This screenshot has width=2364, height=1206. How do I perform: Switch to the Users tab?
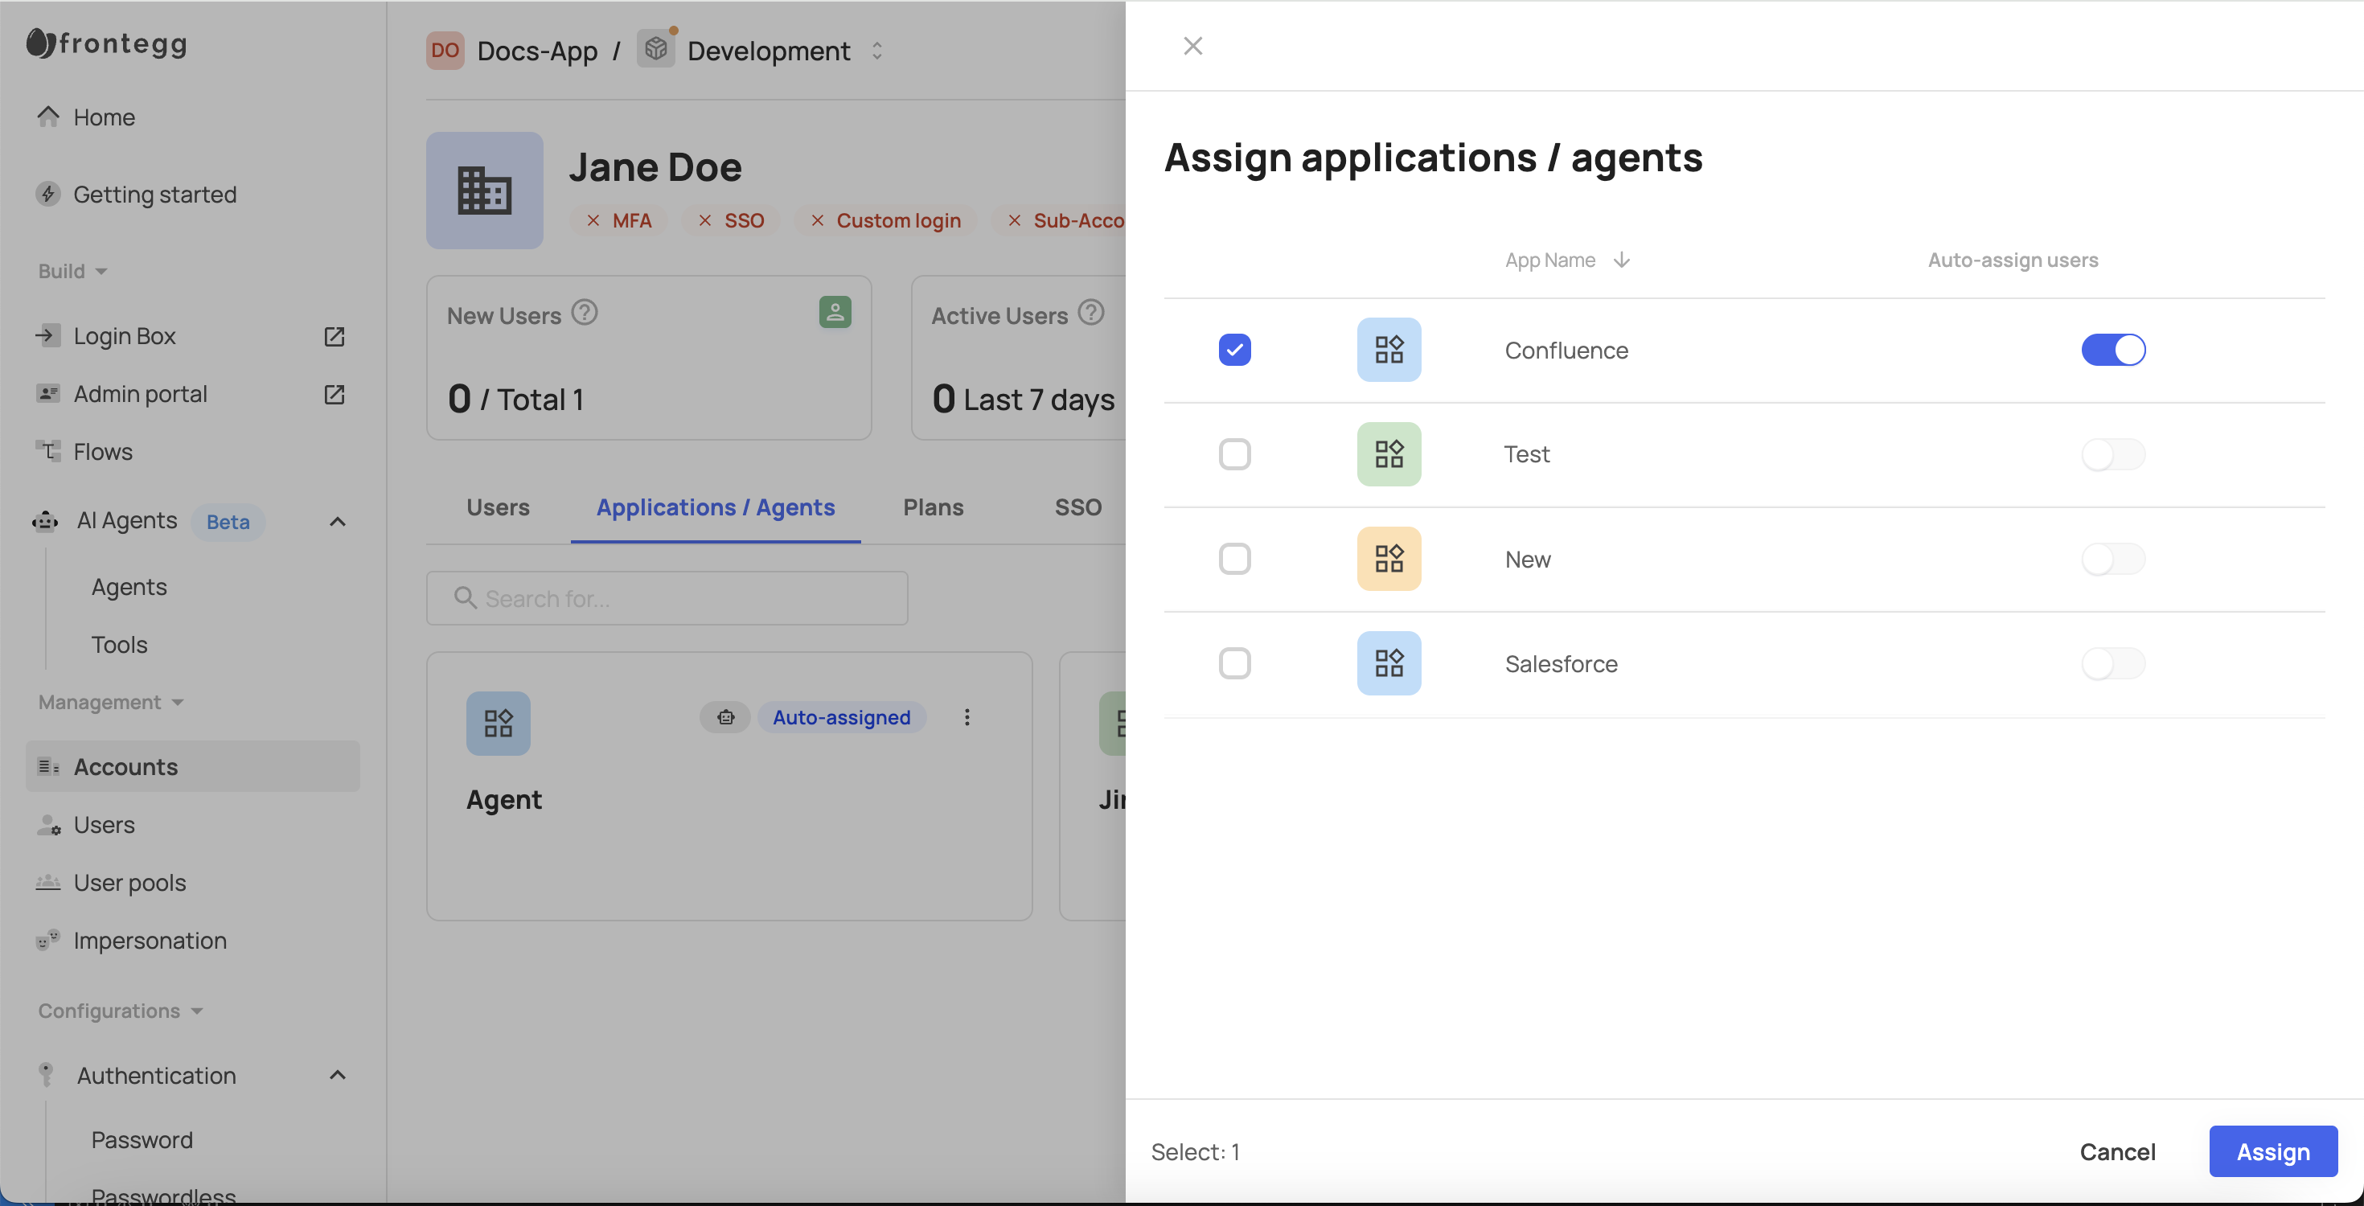click(x=498, y=507)
